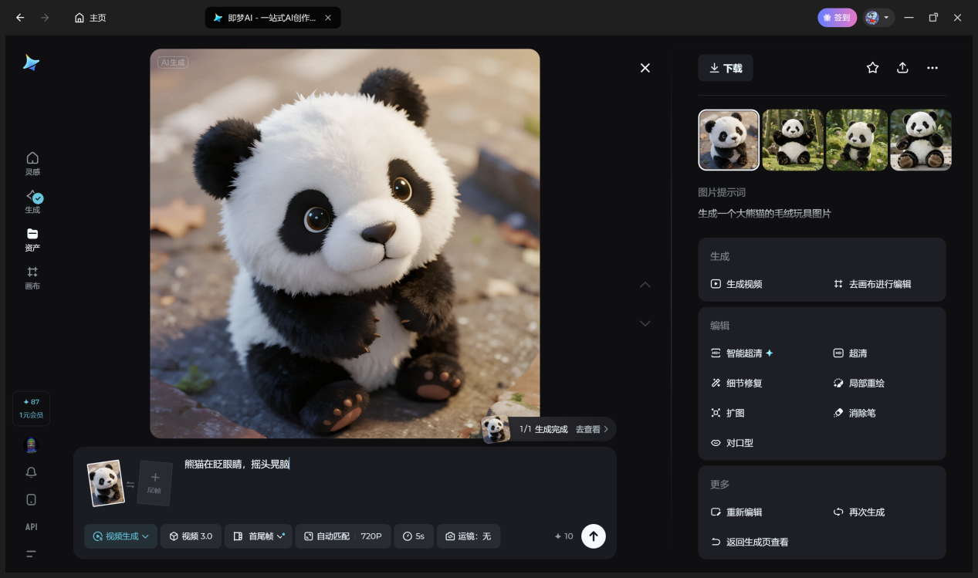Click the favorite star icon
Image resolution: width=978 pixels, height=578 pixels.
(872, 68)
